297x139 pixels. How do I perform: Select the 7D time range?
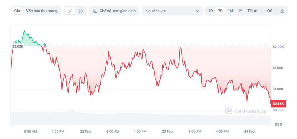pos(220,11)
